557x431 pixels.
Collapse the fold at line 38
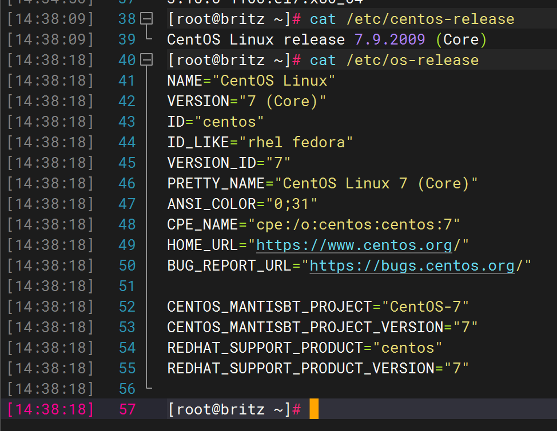146,18
